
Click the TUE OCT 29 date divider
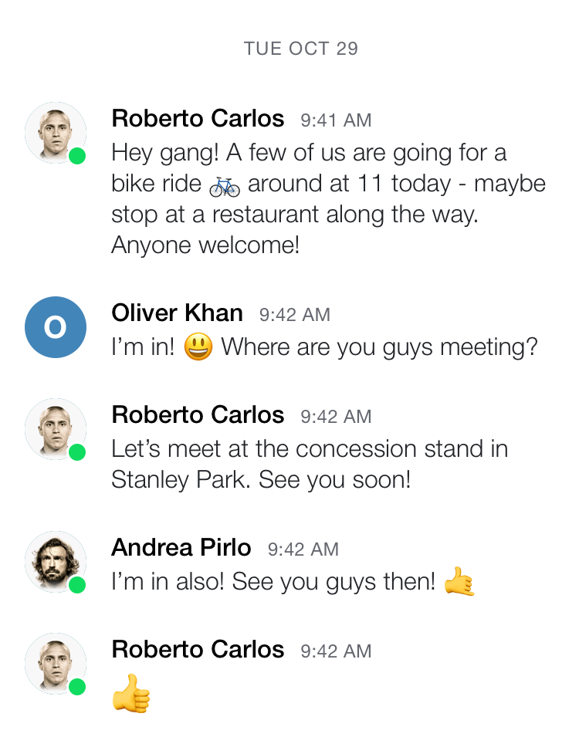point(300,49)
